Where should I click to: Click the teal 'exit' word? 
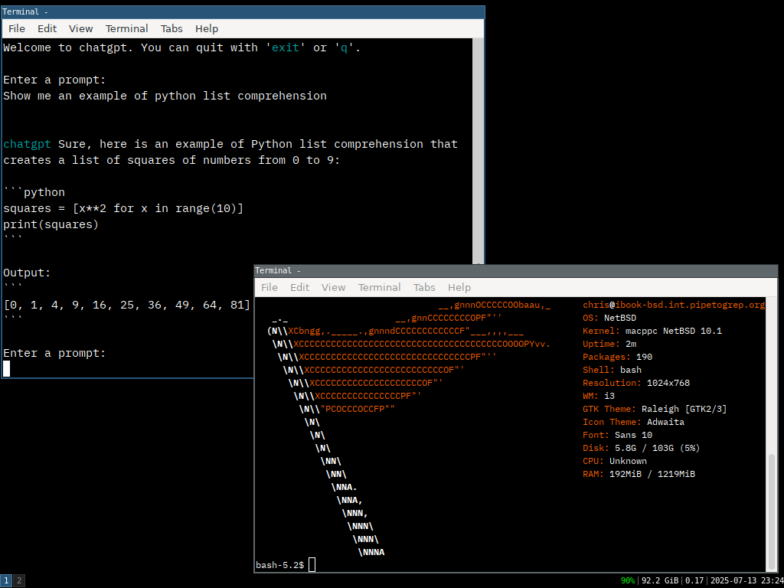tap(286, 47)
